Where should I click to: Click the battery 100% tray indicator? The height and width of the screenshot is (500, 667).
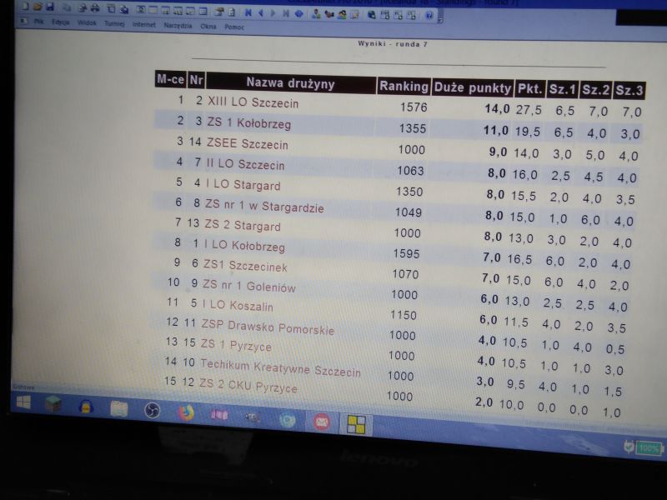point(649,447)
